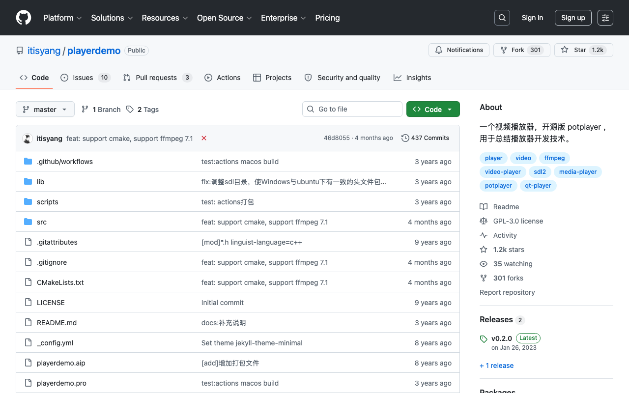Click the repository icon before itisyang

(20, 51)
